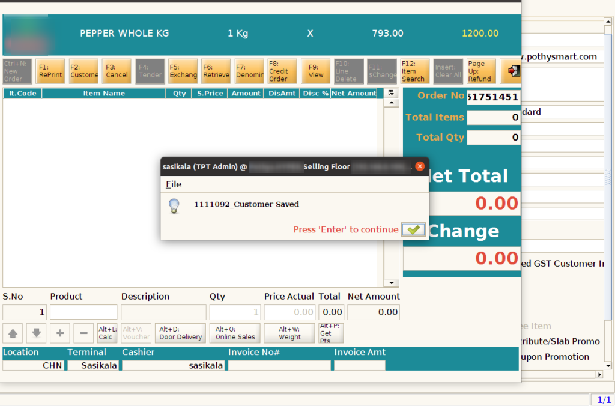The width and height of the screenshot is (615, 406).
Task: Click F1 RePrint button
Action: tap(50, 71)
